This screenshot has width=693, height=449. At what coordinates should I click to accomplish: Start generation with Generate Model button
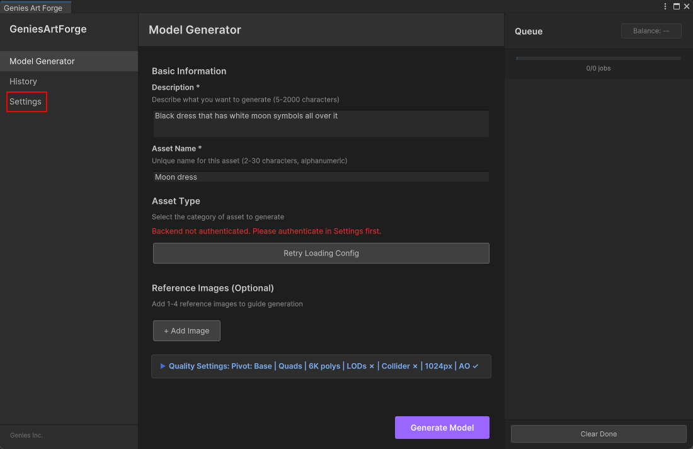pyautogui.click(x=442, y=428)
